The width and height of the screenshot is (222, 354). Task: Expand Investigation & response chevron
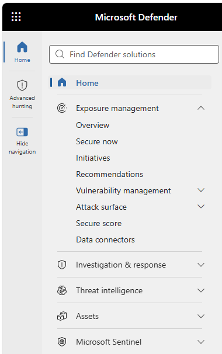point(201,265)
